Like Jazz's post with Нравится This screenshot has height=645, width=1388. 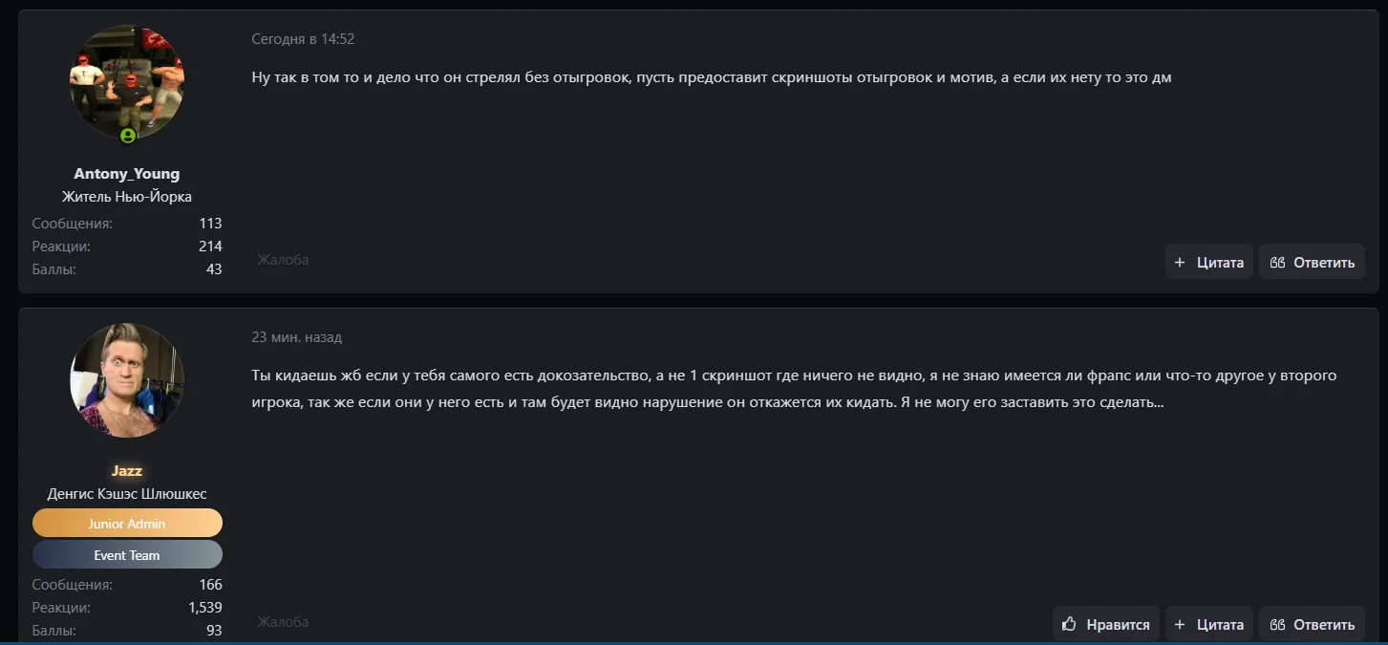coord(1106,624)
